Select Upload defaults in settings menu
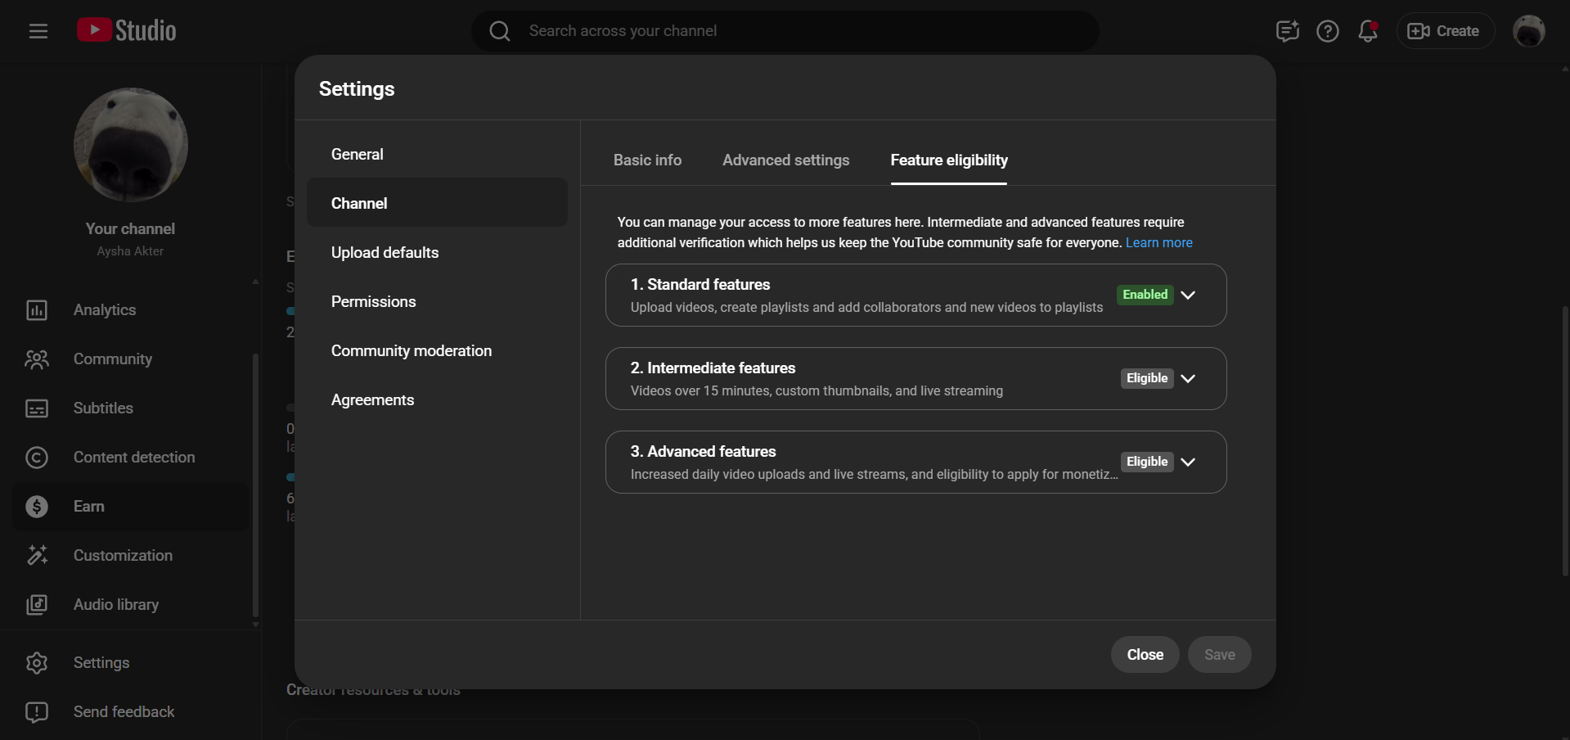The height and width of the screenshot is (740, 1570). pyautogui.click(x=385, y=253)
